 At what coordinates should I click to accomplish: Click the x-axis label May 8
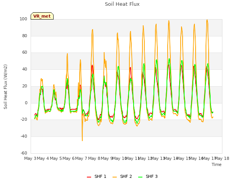[x=94, y=159]
